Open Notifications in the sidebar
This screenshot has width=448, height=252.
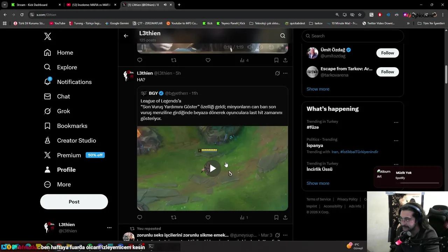pos(68,82)
